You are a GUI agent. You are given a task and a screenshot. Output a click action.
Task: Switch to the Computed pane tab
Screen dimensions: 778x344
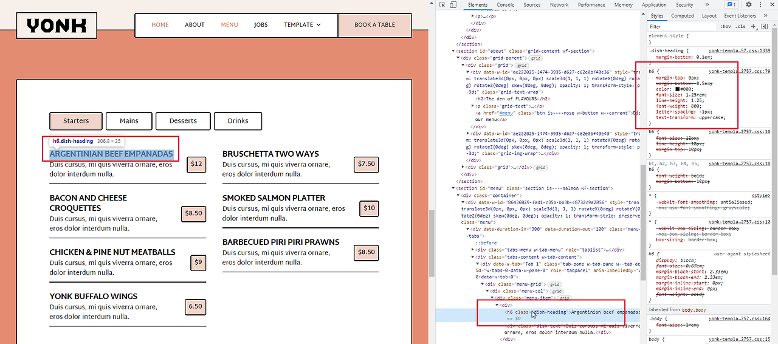coord(683,16)
